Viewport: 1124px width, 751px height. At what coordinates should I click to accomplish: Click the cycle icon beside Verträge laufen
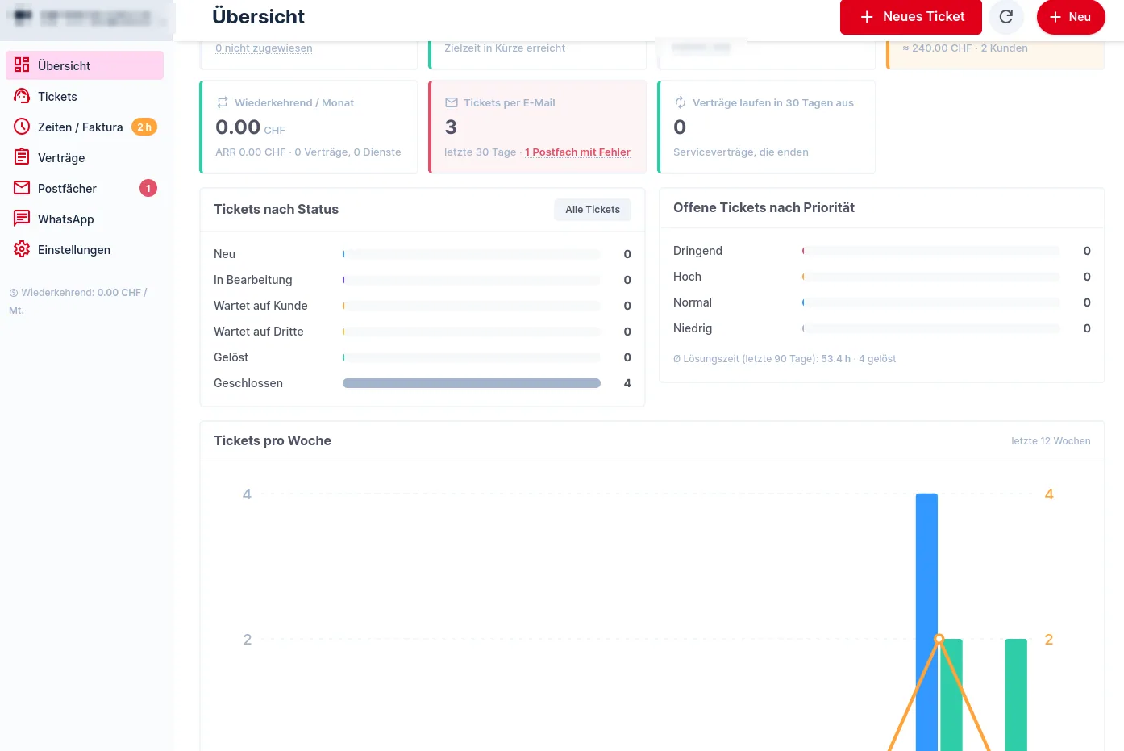[x=681, y=102]
